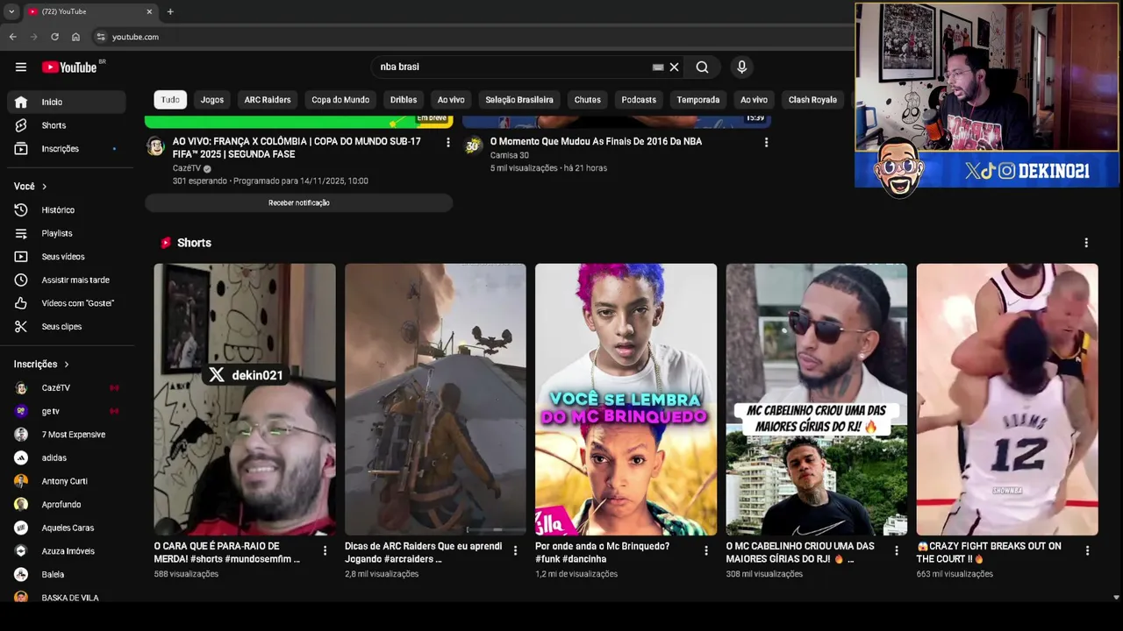
Task: Open options for ARC Raiders short
Action: click(515, 550)
